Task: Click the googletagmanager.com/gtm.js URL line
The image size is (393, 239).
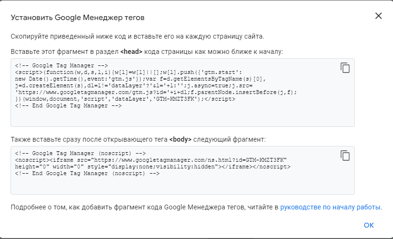Action: (x=156, y=92)
